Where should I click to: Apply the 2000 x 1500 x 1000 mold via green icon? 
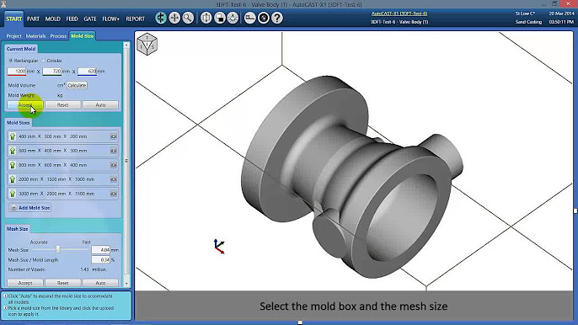tap(13, 179)
